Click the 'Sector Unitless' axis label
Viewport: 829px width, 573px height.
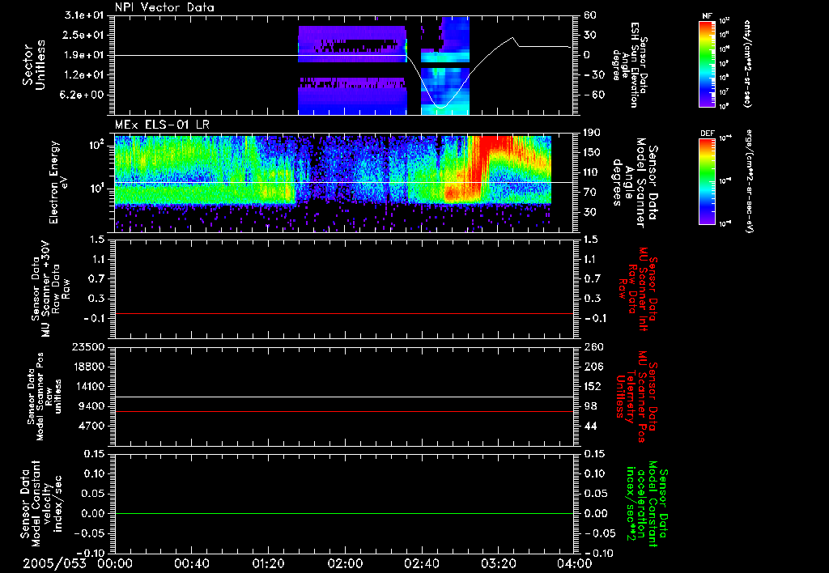pyautogui.click(x=34, y=65)
